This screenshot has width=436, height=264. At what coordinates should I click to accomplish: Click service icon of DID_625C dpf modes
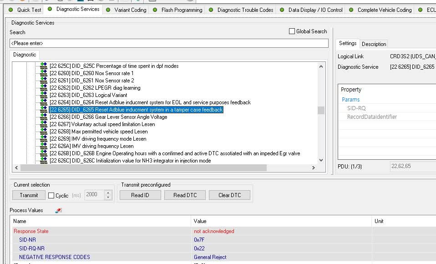click(x=44, y=66)
